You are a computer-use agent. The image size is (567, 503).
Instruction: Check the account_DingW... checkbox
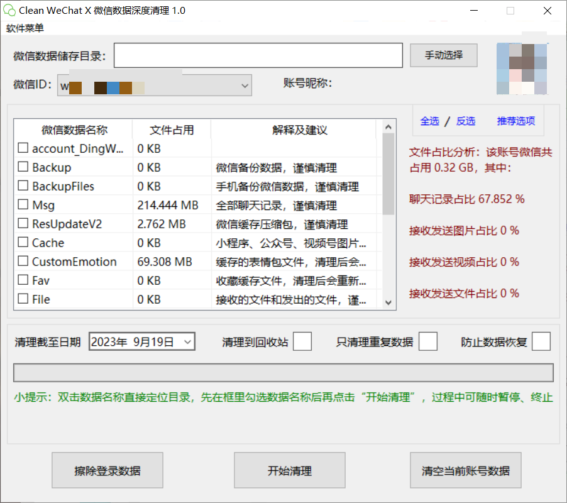tap(23, 148)
